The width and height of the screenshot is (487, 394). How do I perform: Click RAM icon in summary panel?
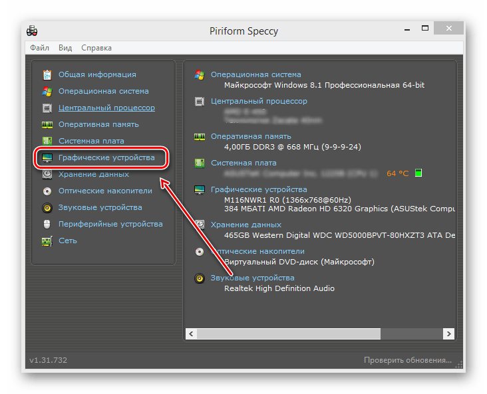pos(200,137)
